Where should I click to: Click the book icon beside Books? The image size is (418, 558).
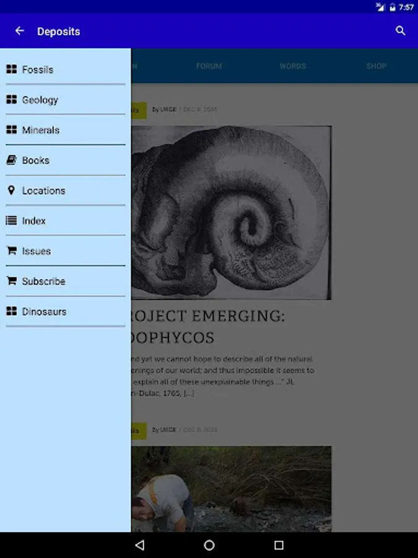(11, 160)
